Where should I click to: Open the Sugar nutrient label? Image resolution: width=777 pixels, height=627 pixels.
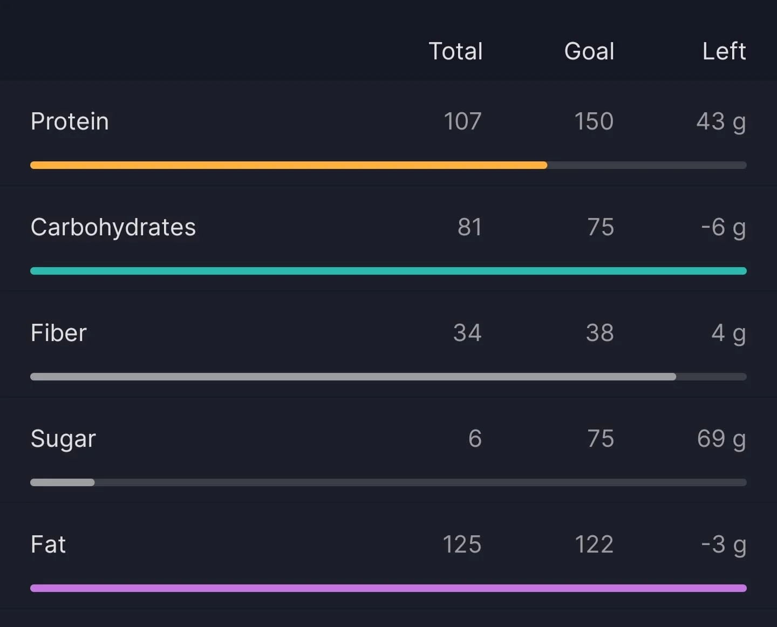(x=63, y=439)
